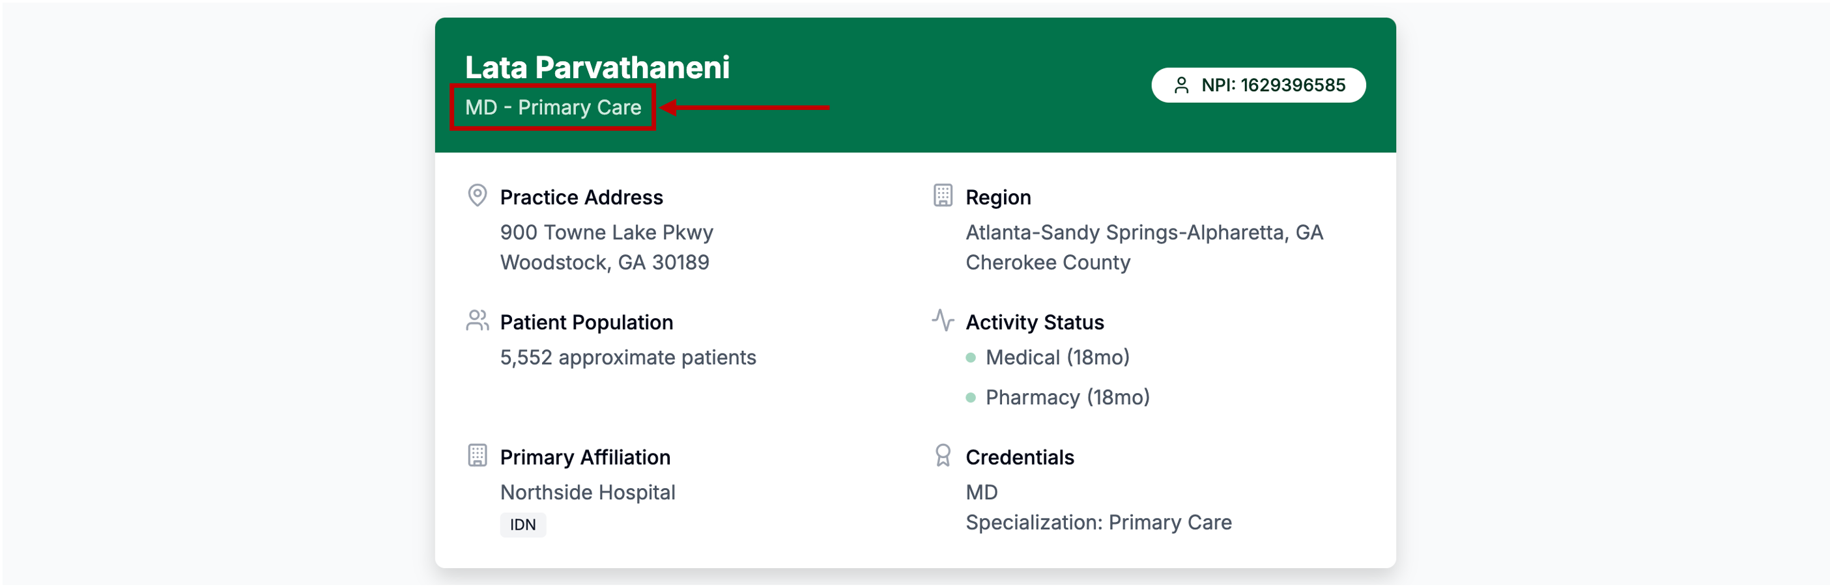
Task: Click the Atlanta-Sandy Springs-Alpharetta, GA region text
Action: pyautogui.click(x=1144, y=233)
